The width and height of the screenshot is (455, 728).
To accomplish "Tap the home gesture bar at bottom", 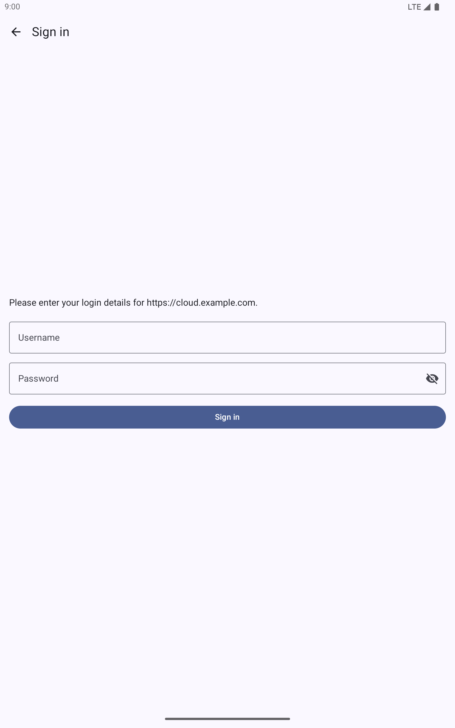I will (x=227, y=719).
